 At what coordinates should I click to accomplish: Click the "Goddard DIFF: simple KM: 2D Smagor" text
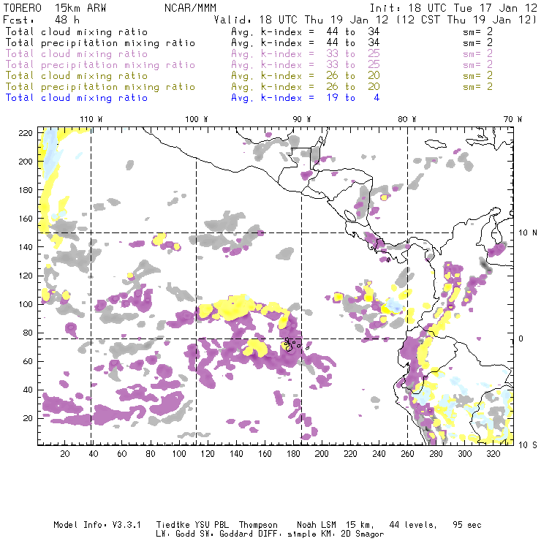301,534
